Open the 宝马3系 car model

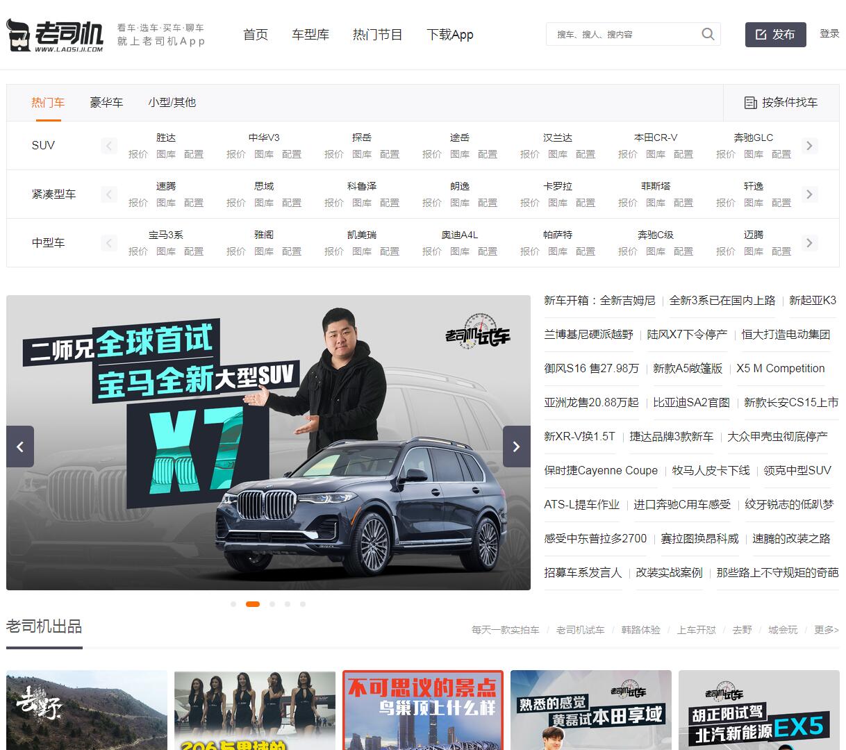coord(166,235)
